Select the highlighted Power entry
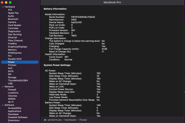This screenshot has height=123, width=185. point(20,62)
